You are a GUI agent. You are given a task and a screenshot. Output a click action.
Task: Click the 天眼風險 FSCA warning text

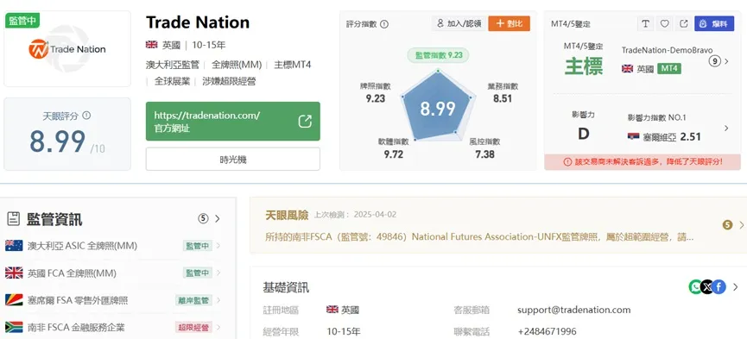click(x=478, y=236)
